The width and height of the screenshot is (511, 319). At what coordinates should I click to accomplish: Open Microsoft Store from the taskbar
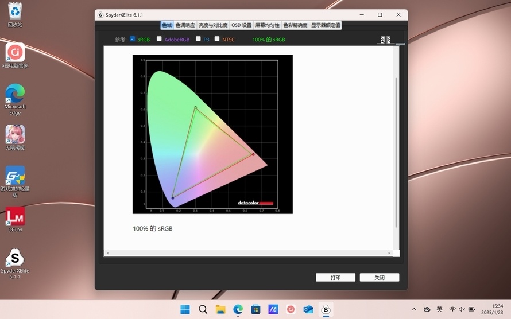tap(255, 310)
